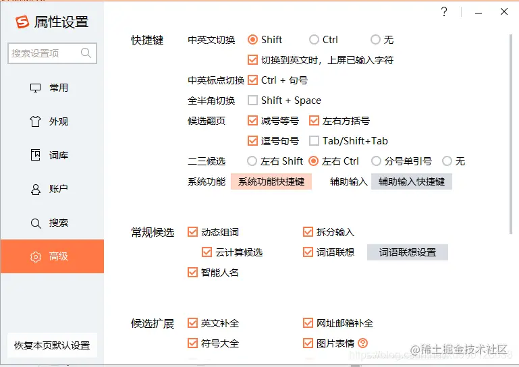Toggle 图片表情 checkbox
This screenshot has height=367, width=519.
point(308,343)
